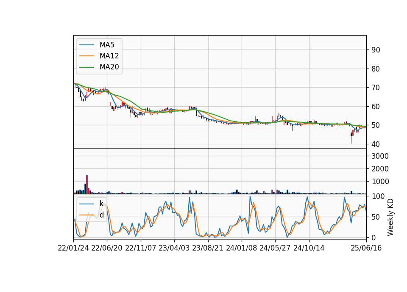The height and width of the screenshot is (292, 407).
Task: Click the 23/04/03 date label
Action: 174,248
